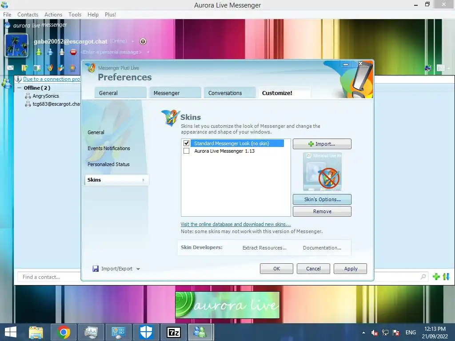The height and width of the screenshot is (341, 455).
Task: Click the white buddy status icon
Action: coord(61,52)
